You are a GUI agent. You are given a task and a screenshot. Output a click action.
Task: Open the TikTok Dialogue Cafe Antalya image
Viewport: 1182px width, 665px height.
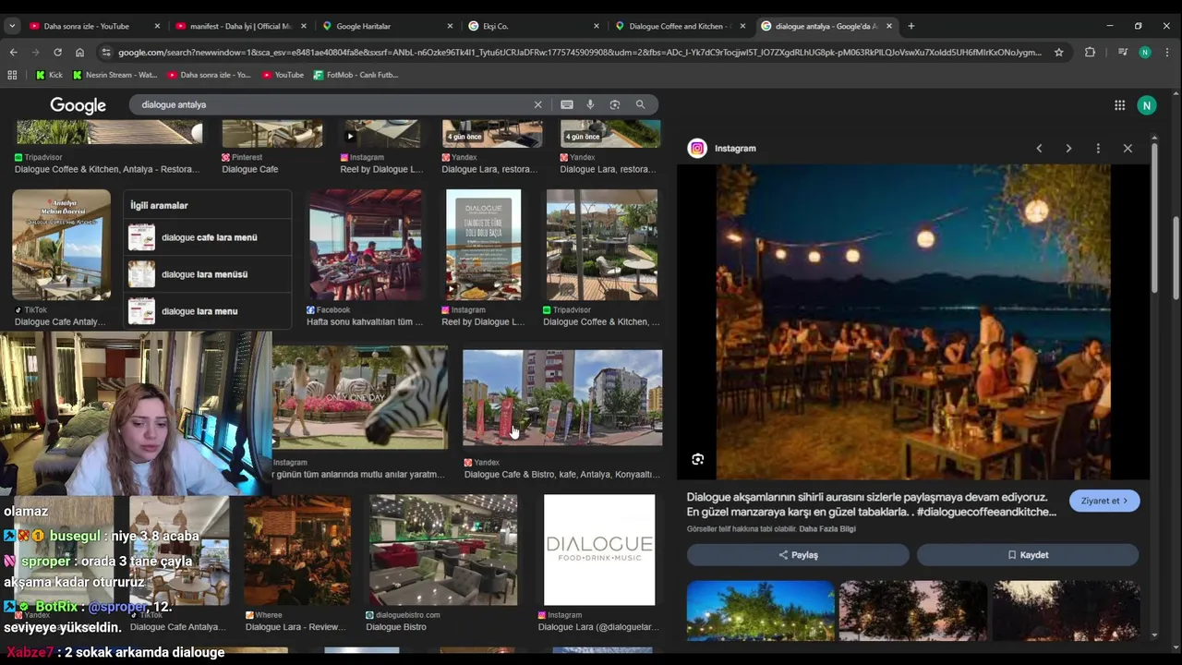(61, 245)
